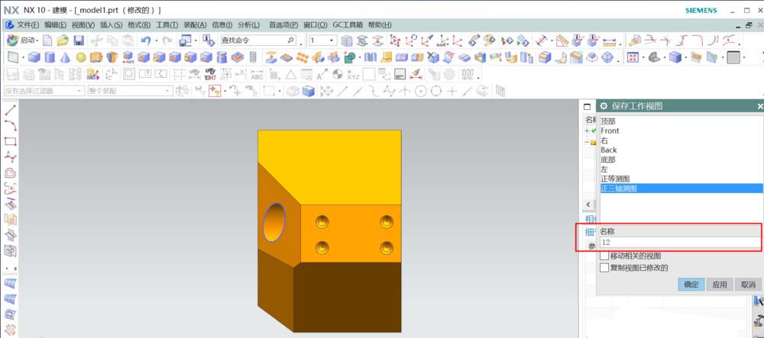This screenshot has height=338, width=764.
Task: Toggle 复制视图已修改的 checkbox
Action: click(604, 268)
